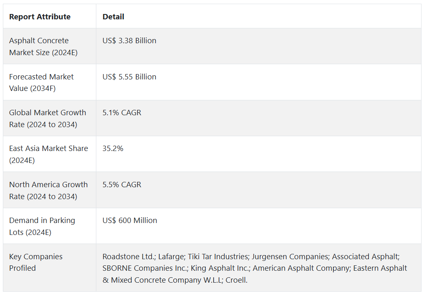Click the 'Croell.' company name
Viewport: 424px width, 295px height.
[x=237, y=280]
